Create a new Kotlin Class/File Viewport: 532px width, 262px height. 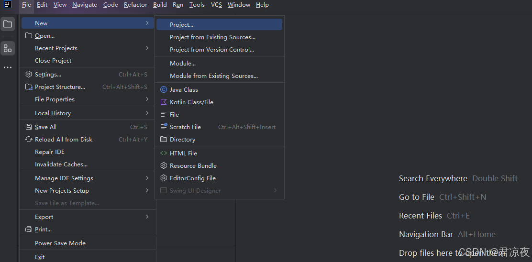point(191,102)
